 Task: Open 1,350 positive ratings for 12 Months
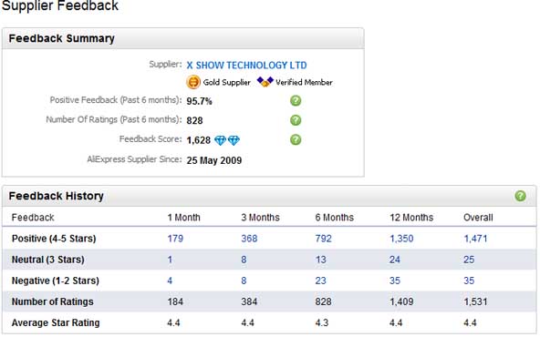click(x=401, y=239)
